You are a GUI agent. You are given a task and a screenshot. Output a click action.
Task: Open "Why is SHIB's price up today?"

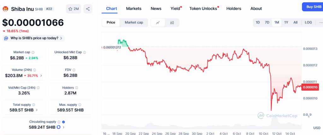click(x=34, y=38)
